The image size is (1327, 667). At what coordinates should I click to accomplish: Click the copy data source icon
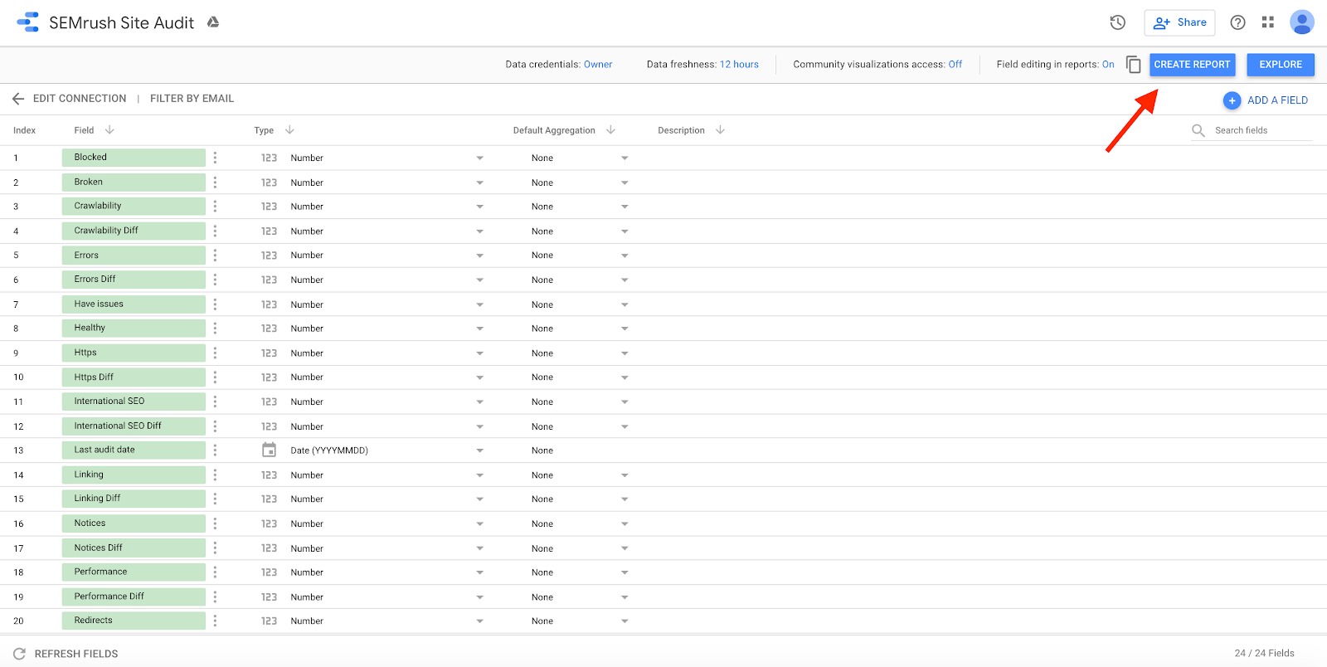1133,65
